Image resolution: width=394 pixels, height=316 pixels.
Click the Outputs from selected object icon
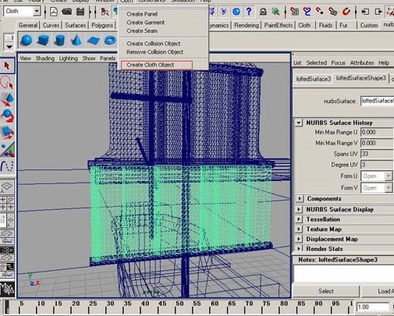(x=378, y=12)
